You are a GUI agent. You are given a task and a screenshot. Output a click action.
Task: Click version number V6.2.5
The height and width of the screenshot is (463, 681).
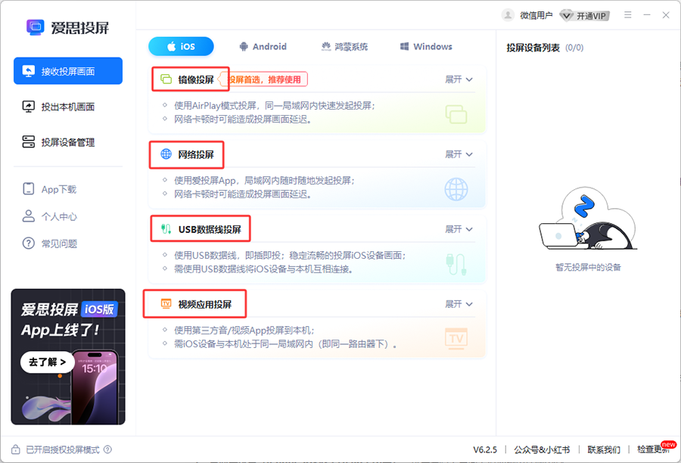485,450
